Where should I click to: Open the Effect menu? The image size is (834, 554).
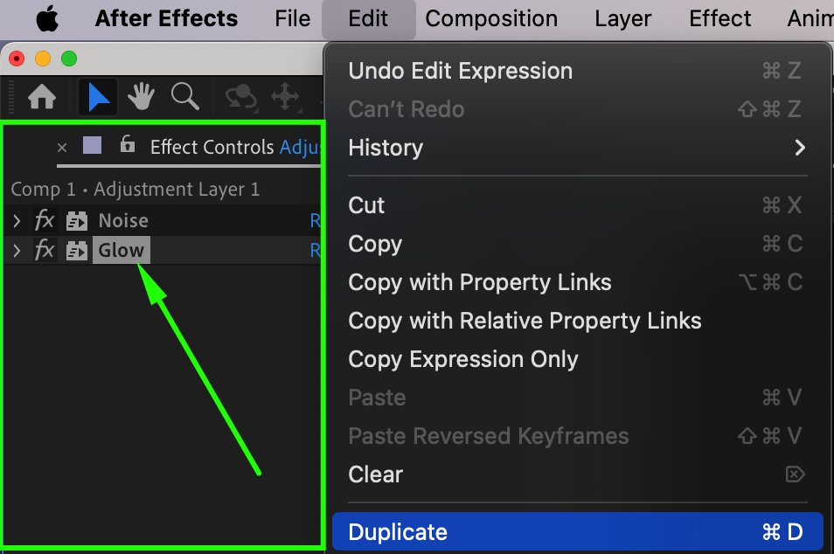point(719,18)
